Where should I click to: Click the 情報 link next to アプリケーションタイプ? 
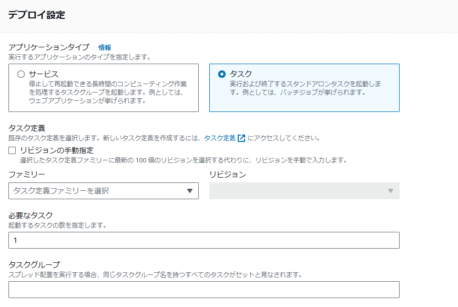pyautogui.click(x=105, y=47)
